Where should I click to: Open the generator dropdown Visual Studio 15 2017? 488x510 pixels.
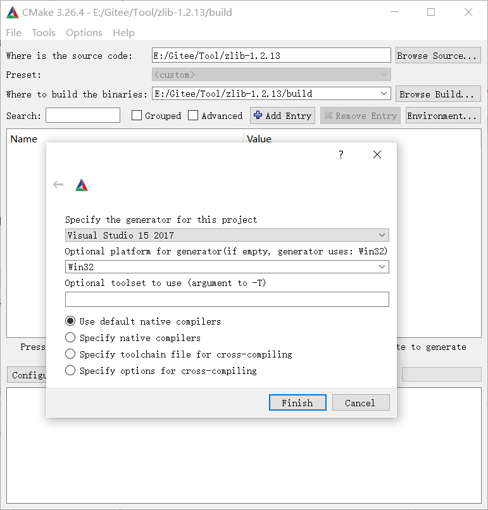click(227, 235)
